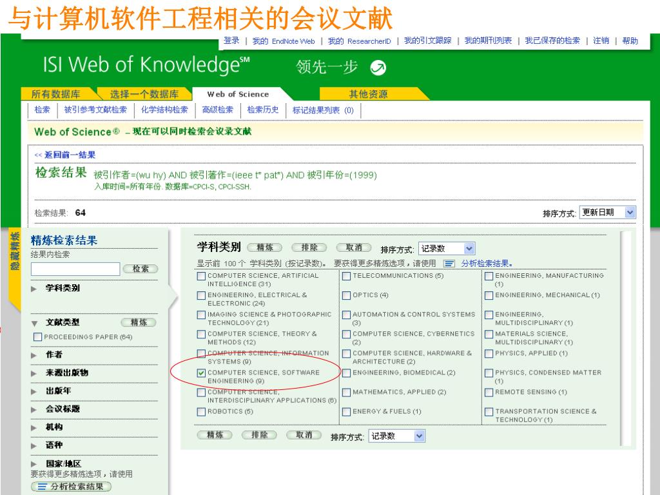
Task: Click the 分析检索结果 list icon in results panel
Action: pos(449,264)
